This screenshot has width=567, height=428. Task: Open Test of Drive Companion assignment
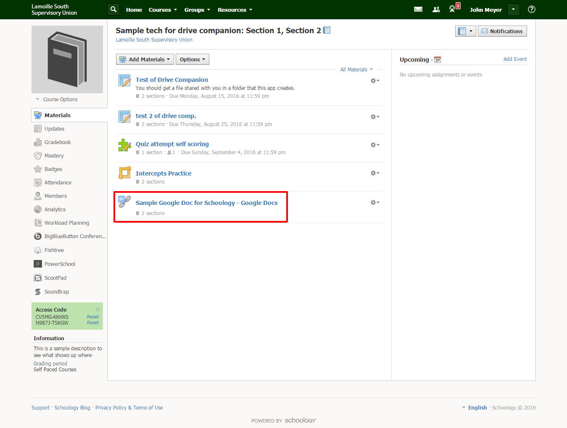click(172, 80)
